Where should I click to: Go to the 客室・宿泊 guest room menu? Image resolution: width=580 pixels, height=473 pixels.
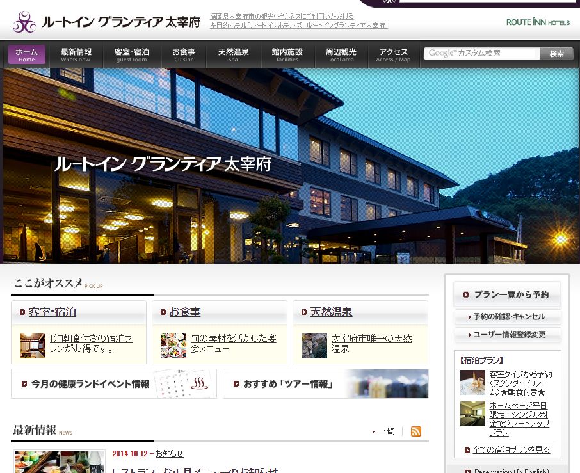coord(132,55)
